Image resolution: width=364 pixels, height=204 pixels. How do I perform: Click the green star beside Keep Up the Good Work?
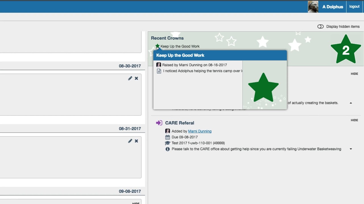pos(157,46)
